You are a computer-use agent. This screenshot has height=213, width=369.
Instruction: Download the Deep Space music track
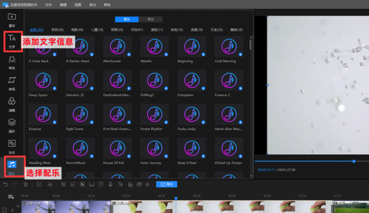54,88
